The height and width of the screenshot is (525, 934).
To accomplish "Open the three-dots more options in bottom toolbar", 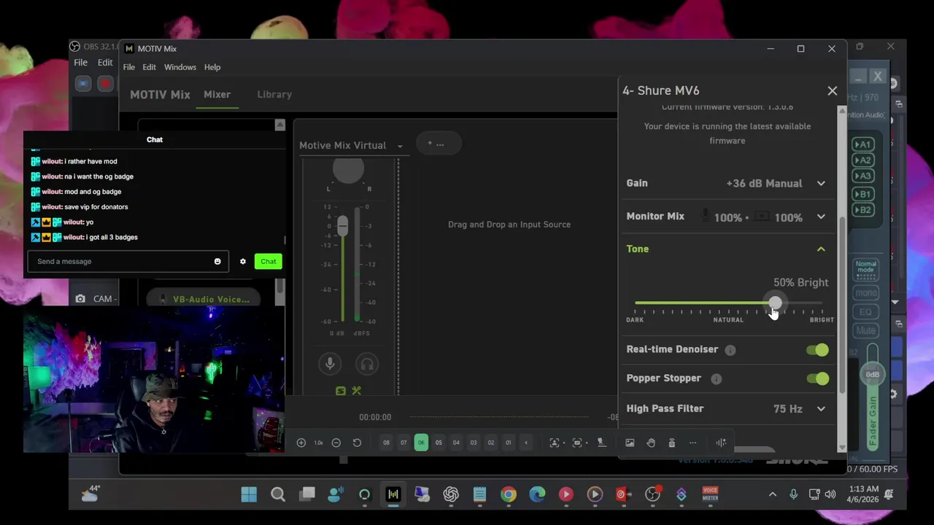I will (x=693, y=443).
